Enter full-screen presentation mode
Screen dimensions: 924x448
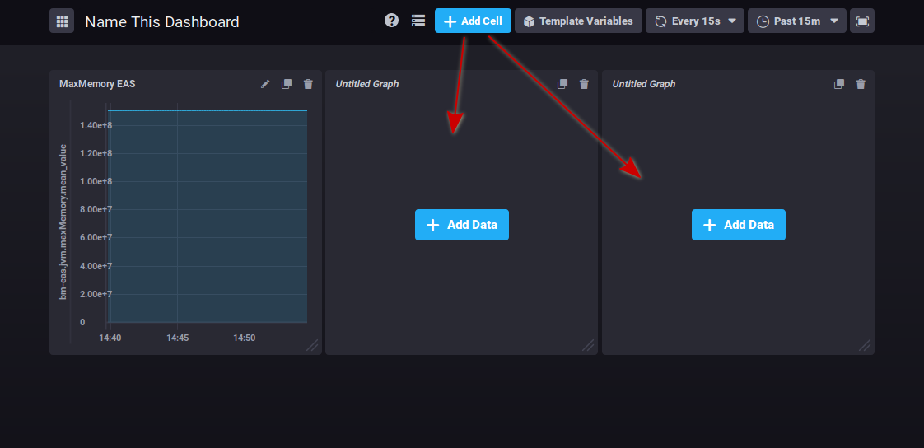coord(862,21)
